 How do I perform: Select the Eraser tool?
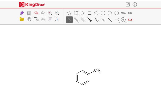tap(22, 13)
